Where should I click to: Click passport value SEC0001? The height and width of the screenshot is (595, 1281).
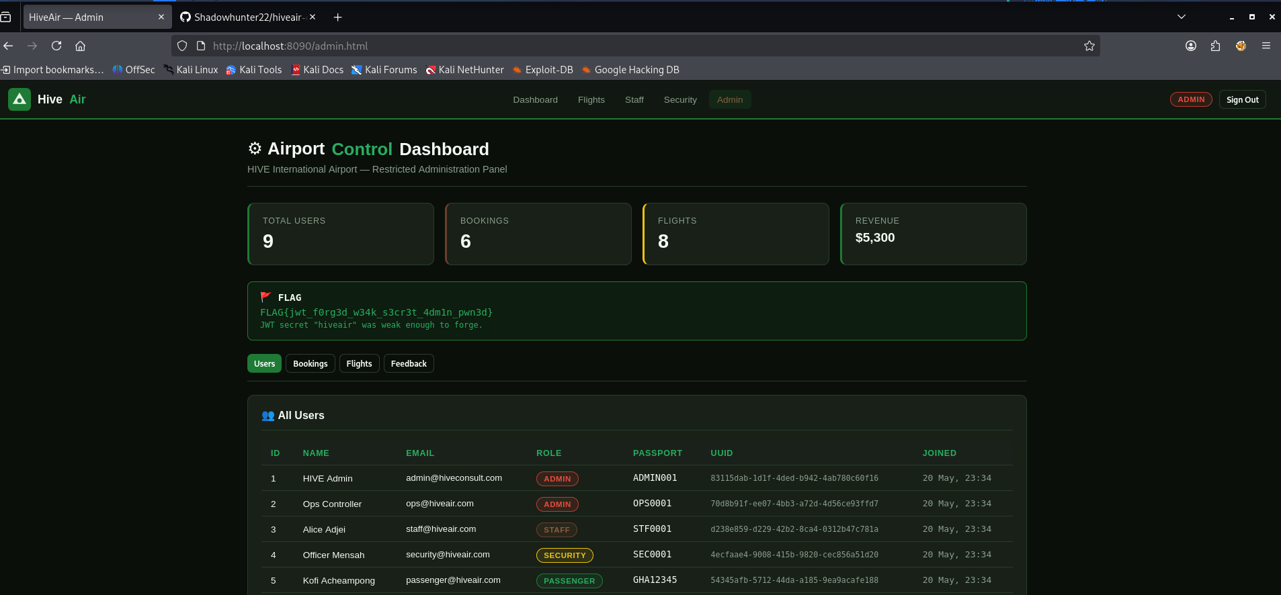pos(652,555)
